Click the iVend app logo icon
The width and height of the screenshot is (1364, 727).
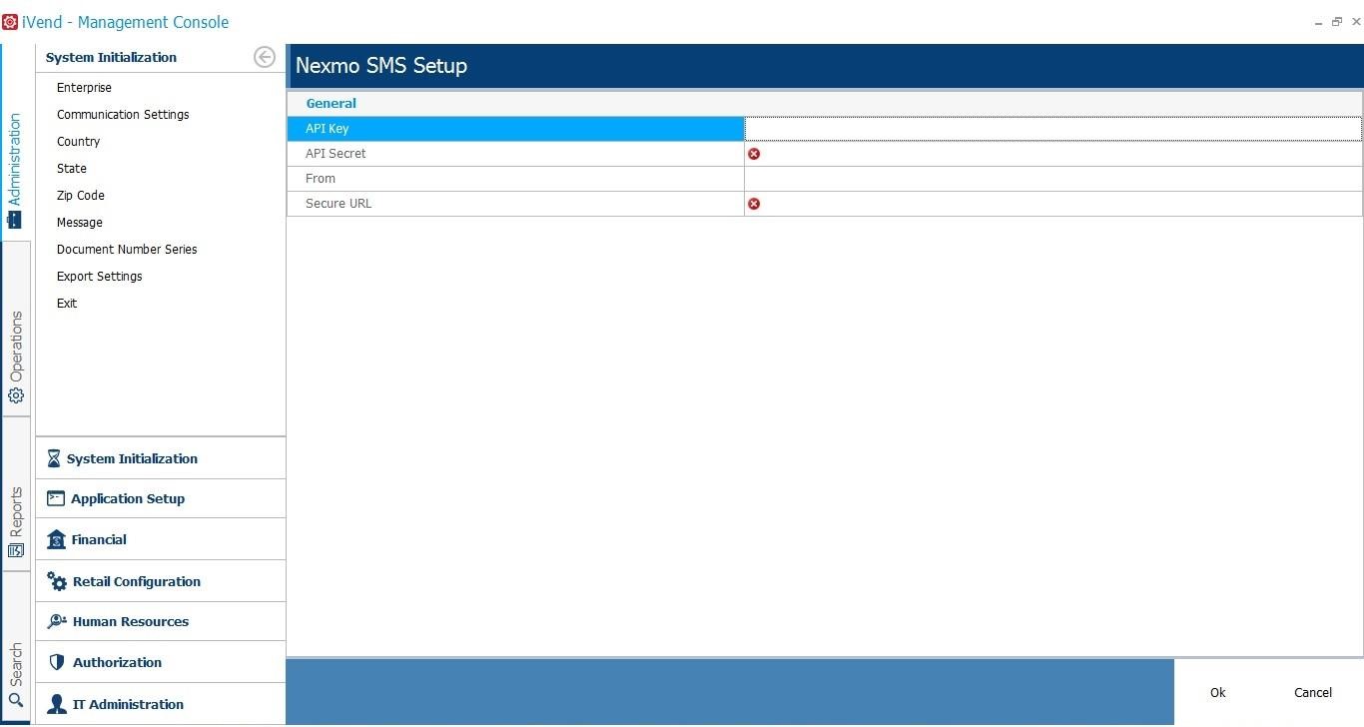[10, 22]
